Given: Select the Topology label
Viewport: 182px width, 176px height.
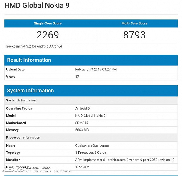Looking at the screenshot, I should tap(13, 153).
